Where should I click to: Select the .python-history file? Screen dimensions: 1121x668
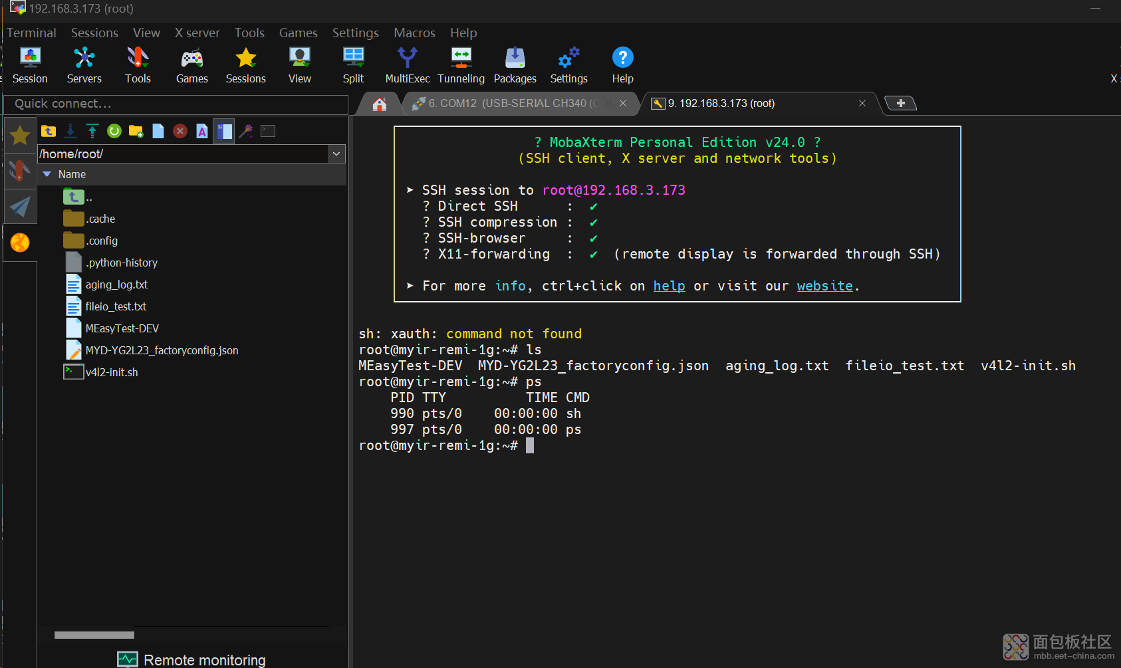pyautogui.click(x=111, y=263)
